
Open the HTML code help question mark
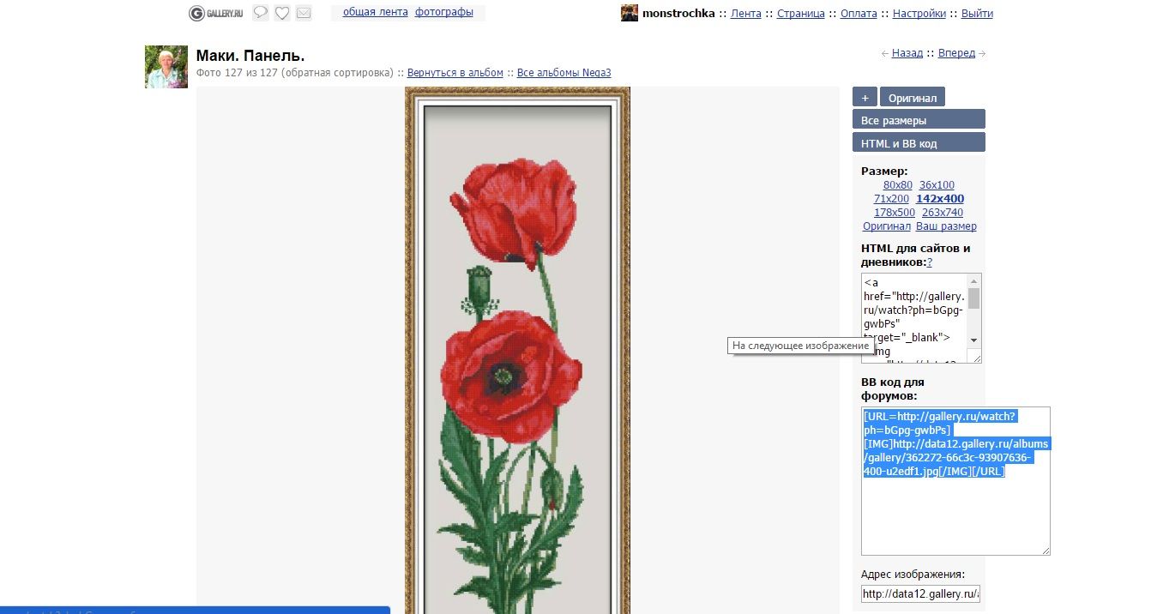point(930,262)
